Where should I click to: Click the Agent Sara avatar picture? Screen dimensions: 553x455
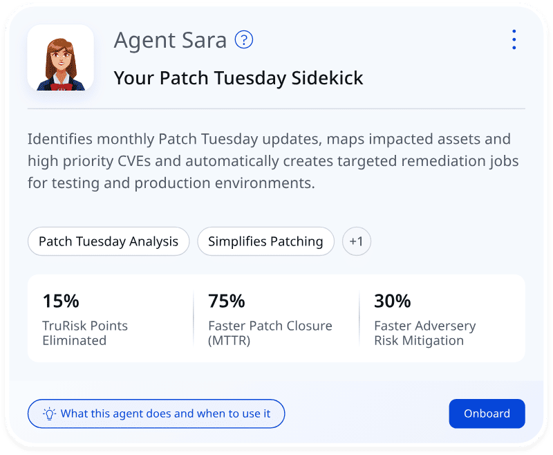pyautogui.click(x=60, y=58)
